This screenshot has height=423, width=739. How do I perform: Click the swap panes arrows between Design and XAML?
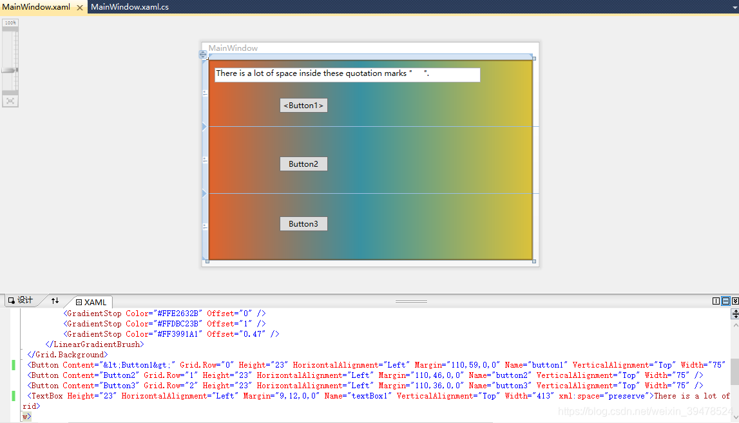click(x=55, y=301)
